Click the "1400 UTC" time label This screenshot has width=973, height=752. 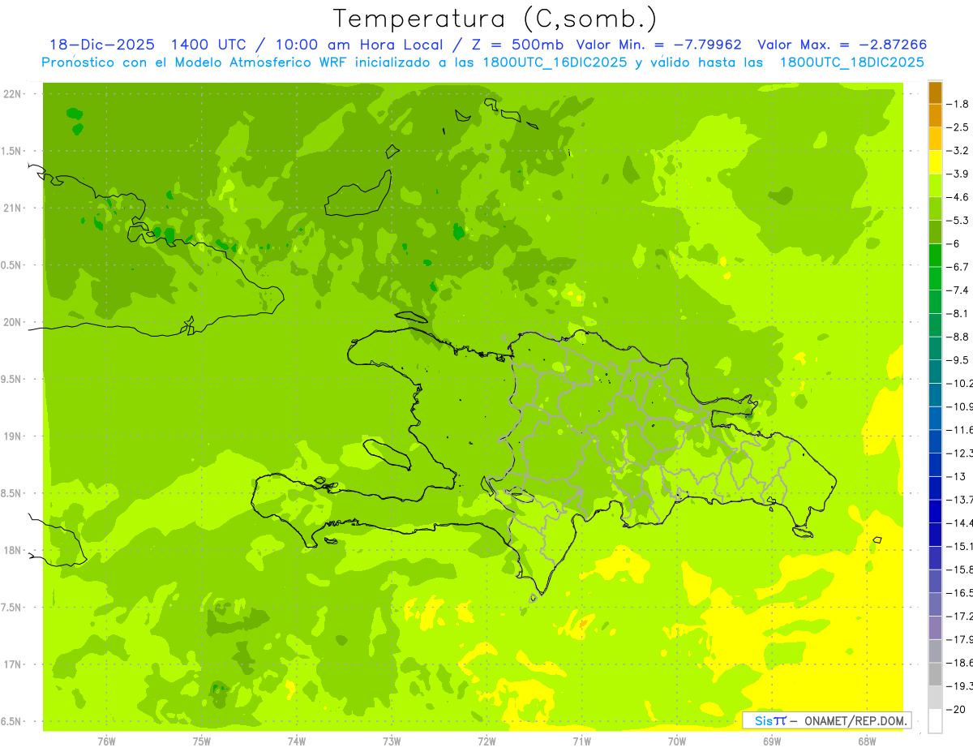point(210,45)
